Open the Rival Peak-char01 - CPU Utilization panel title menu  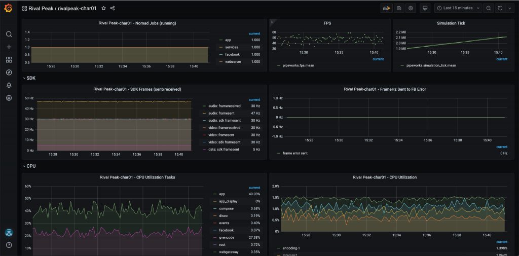(x=385, y=177)
